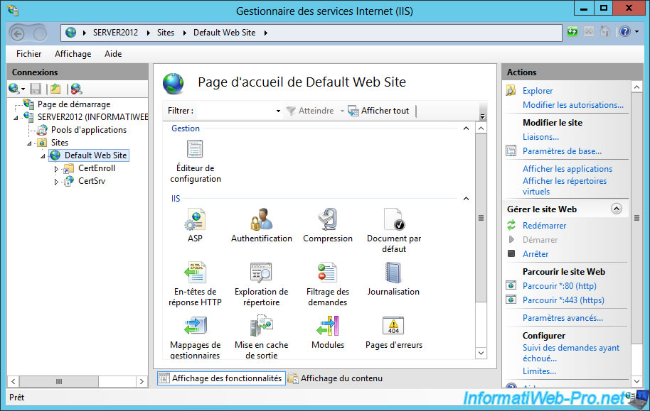Expand the CertEnroll tree node

57,169
